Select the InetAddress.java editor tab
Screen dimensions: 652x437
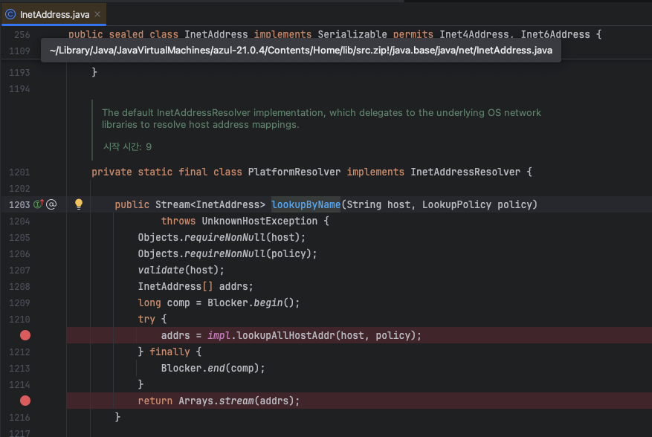pos(54,15)
